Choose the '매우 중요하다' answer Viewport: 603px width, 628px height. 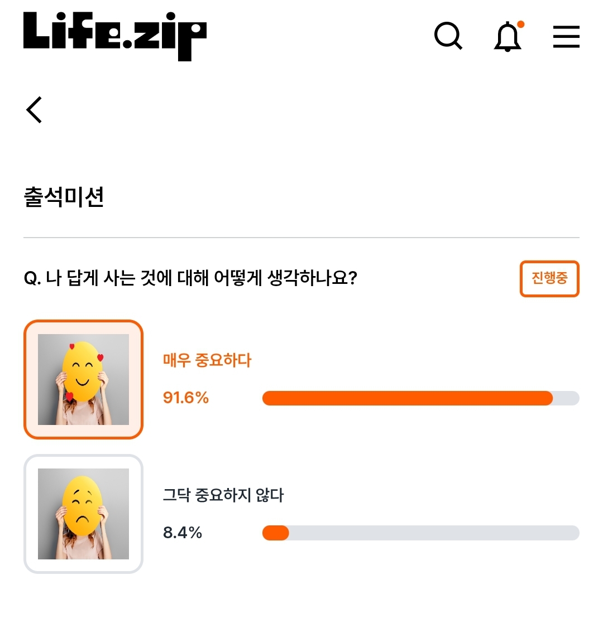coord(207,360)
